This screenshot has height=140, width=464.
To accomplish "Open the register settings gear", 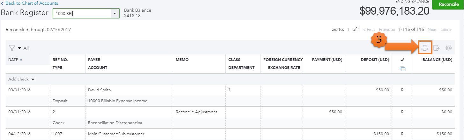I will tap(449, 48).
